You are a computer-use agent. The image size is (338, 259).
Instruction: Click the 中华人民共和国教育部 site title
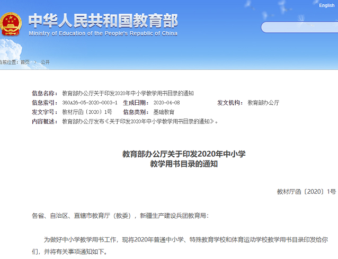point(103,21)
